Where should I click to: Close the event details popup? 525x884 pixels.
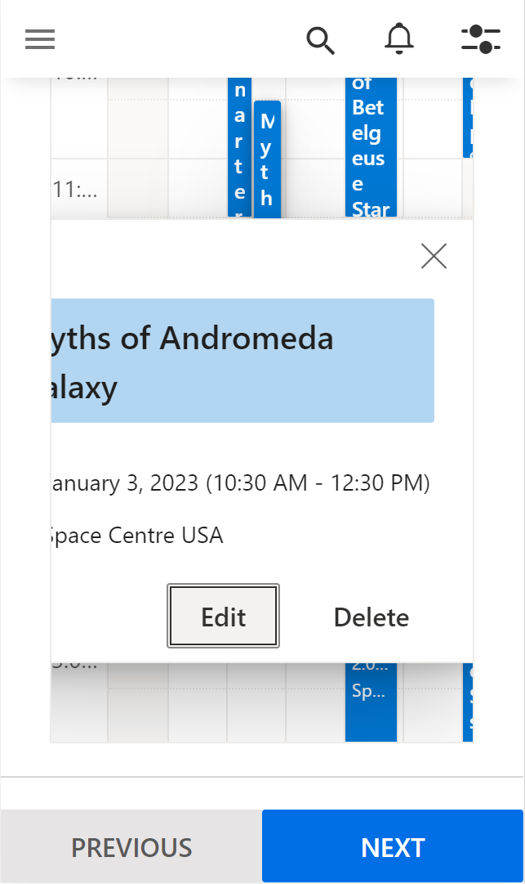[x=434, y=256]
